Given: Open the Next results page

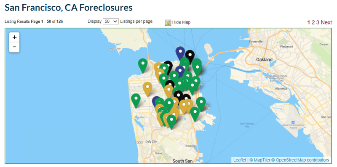Looking at the screenshot, I should (326, 22).
